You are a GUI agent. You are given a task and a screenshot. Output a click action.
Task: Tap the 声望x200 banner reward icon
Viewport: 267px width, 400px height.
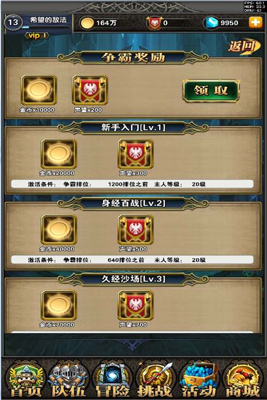pos(90,90)
